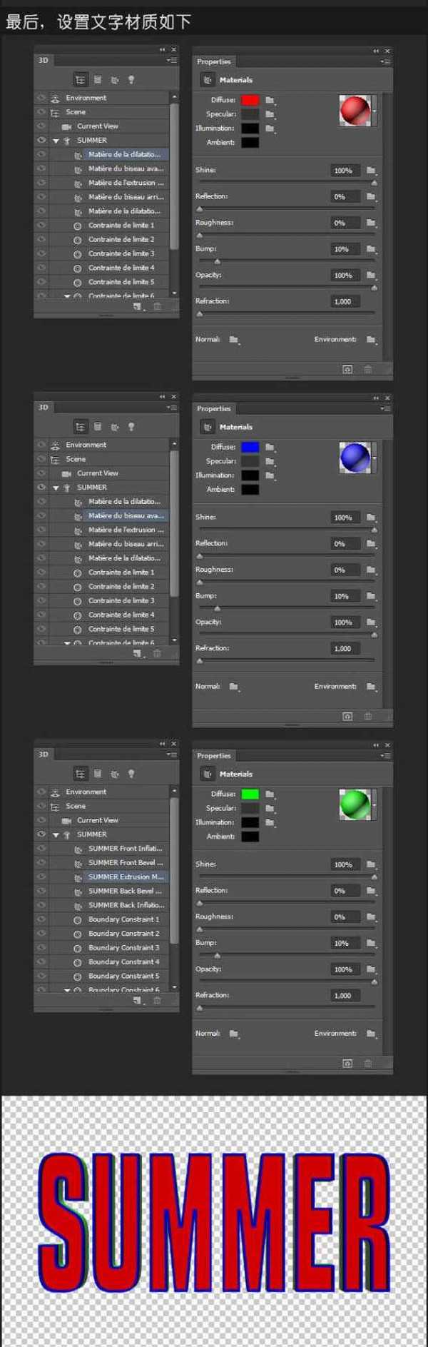
Task: Click constraint icon beside Boundary Constraint 2
Action: coord(78,934)
